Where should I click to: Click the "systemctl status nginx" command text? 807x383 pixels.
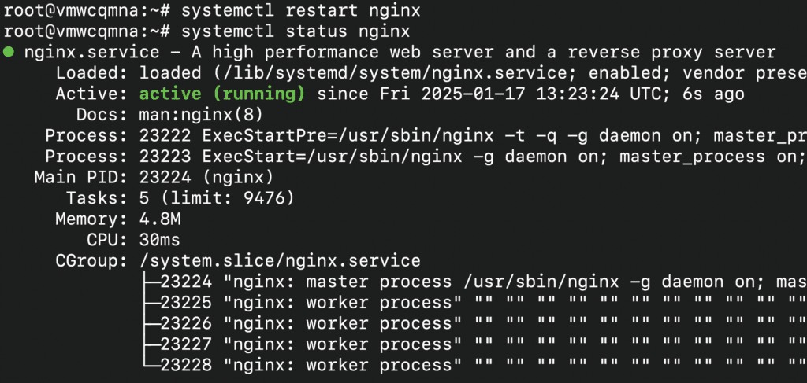point(296,32)
